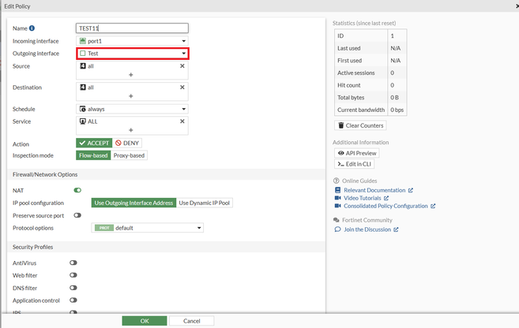Image resolution: width=519 pixels, height=328 pixels.
Task: Add a destination with the plus icon
Action: [x=131, y=96]
